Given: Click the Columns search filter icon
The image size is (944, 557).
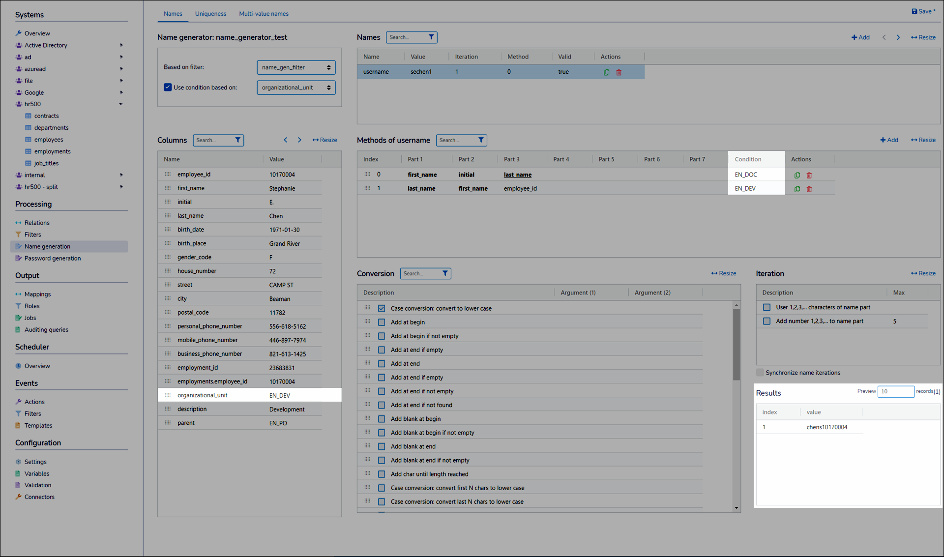Looking at the screenshot, I should [x=238, y=140].
